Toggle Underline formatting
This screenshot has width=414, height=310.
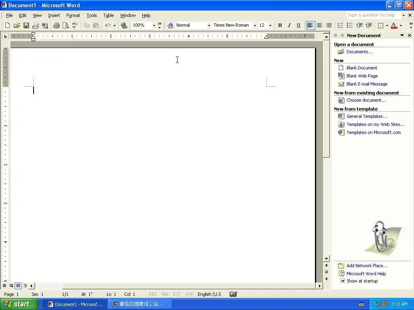pos(298,25)
